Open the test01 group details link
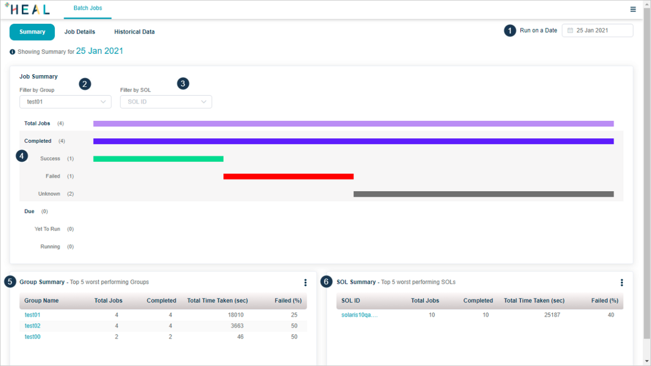Image resolution: width=651 pixels, height=366 pixels. click(32, 315)
